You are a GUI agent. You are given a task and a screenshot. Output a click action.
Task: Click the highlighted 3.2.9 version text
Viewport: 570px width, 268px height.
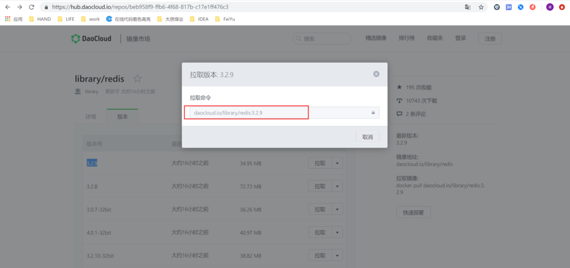pyautogui.click(x=92, y=163)
